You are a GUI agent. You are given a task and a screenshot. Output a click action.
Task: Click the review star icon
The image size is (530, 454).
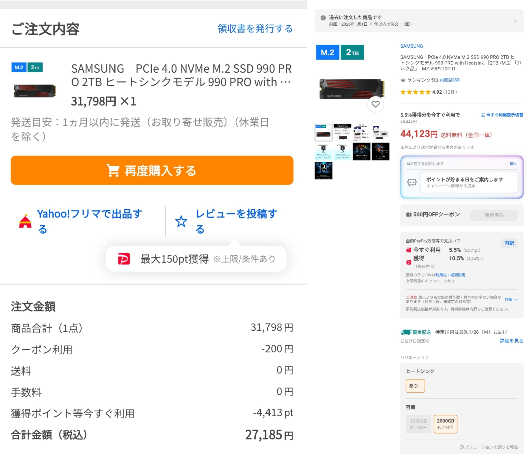click(x=181, y=221)
